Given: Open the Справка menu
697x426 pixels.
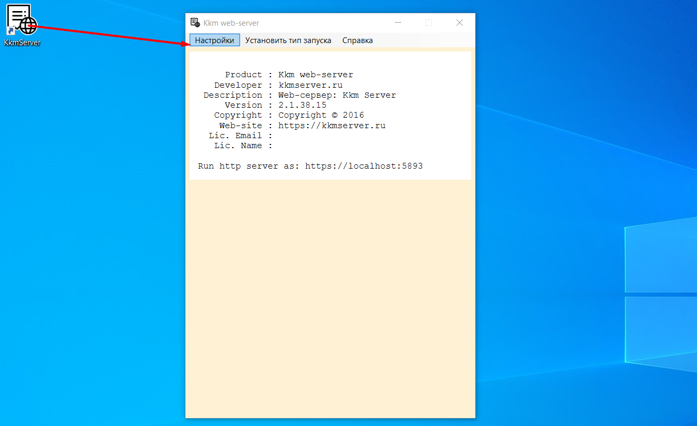Looking at the screenshot, I should [x=358, y=40].
